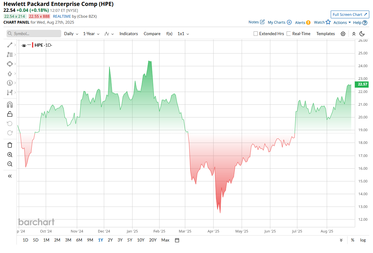Image resolution: width=373 pixels, height=253 pixels.
Task: Enable the Extended Hrs checkbox
Action: (256, 34)
